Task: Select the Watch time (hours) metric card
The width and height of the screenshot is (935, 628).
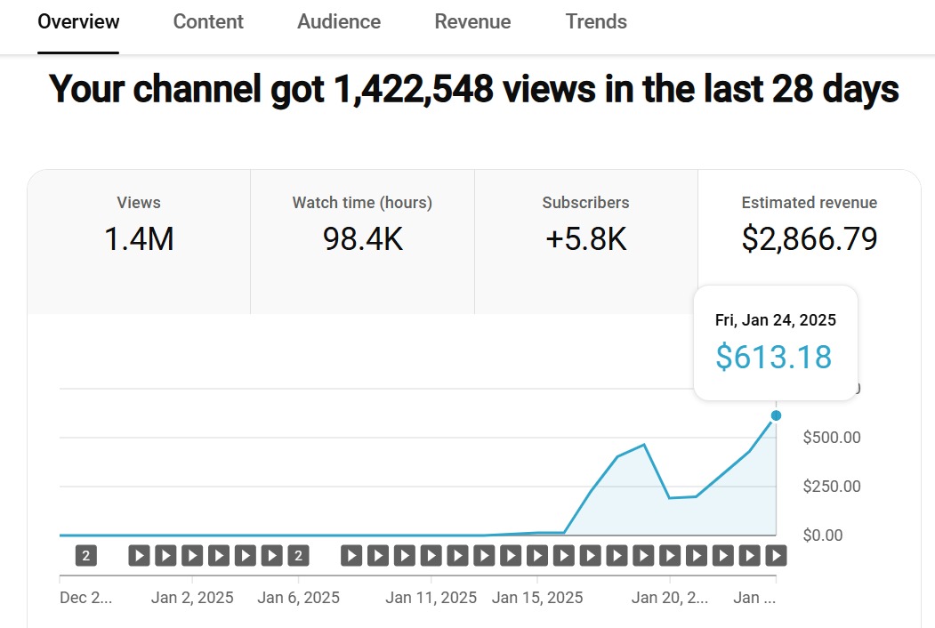Action: pyautogui.click(x=361, y=224)
